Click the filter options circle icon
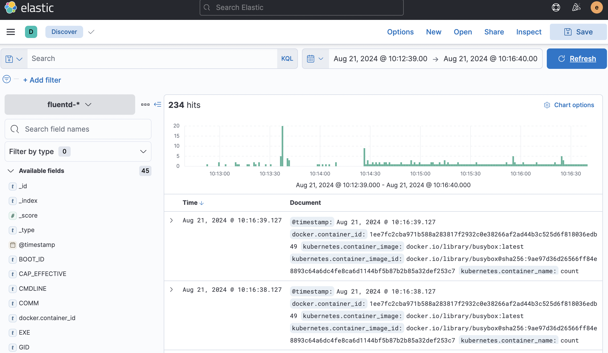Image resolution: width=608 pixels, height=353 pixels. (7, 79)
